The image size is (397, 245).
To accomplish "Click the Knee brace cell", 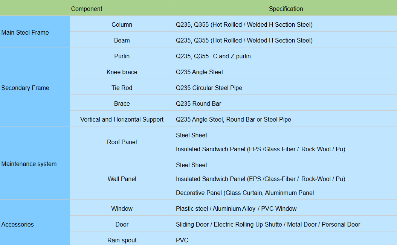I will (x=122, y=72).
